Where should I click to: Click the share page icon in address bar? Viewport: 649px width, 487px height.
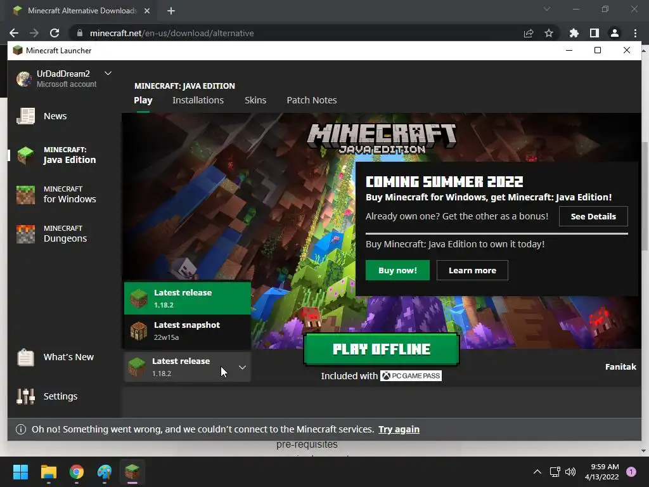pyautogui.click(x=529, y=33)
